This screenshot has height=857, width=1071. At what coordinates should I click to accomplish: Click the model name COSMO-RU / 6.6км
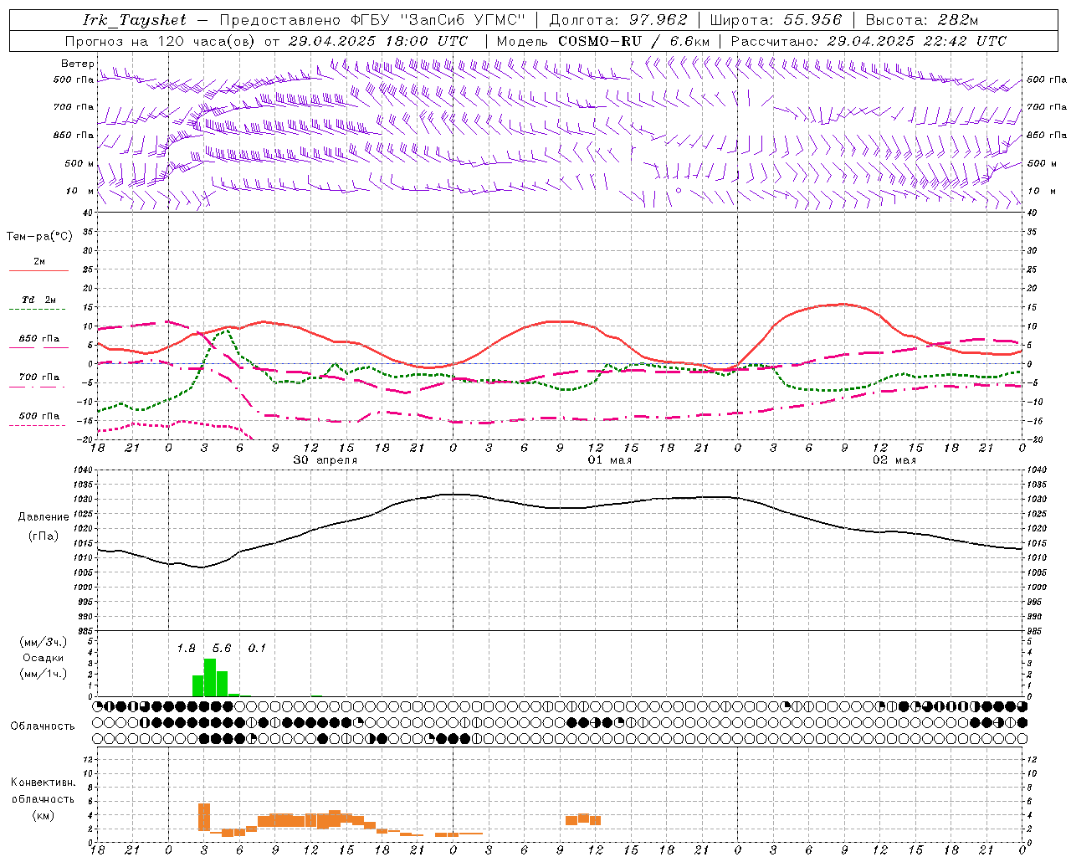pos(633,41)
